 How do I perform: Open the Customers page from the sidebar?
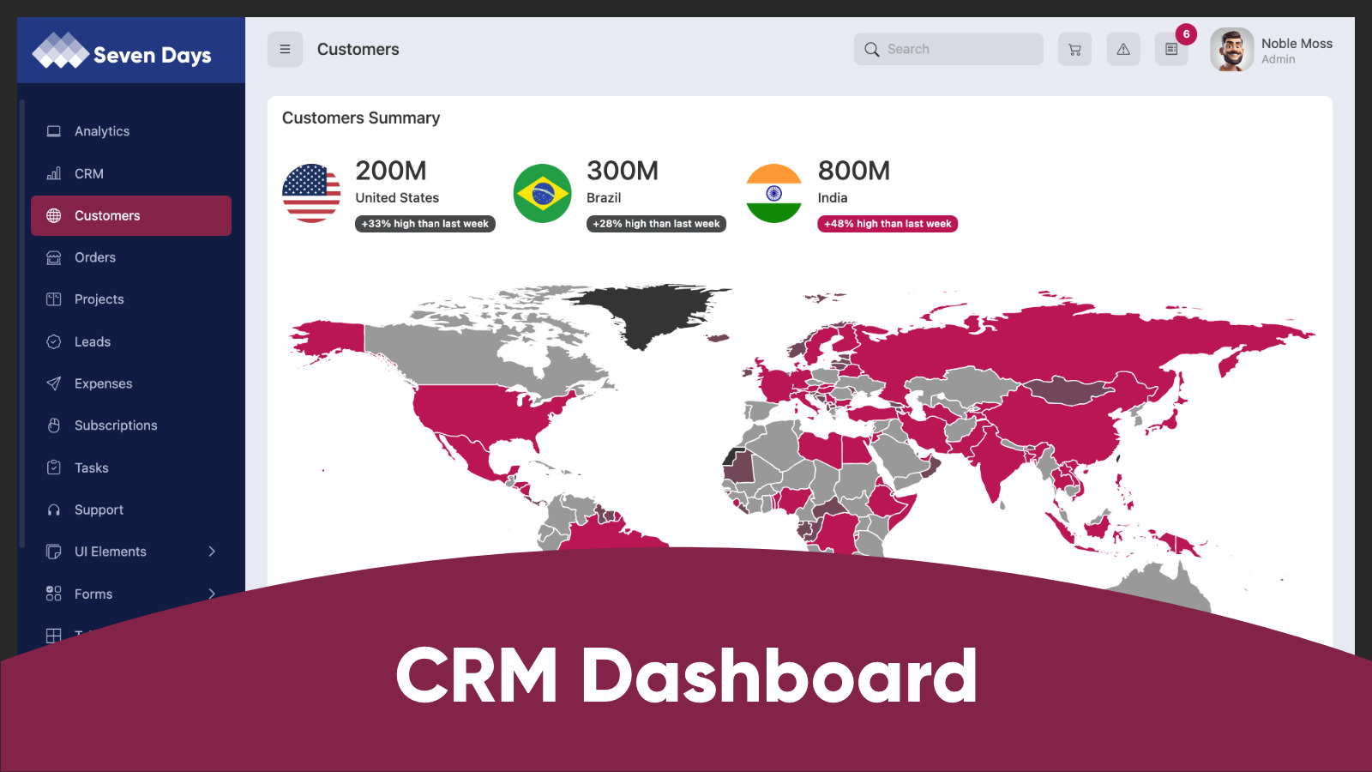point(106,215)
